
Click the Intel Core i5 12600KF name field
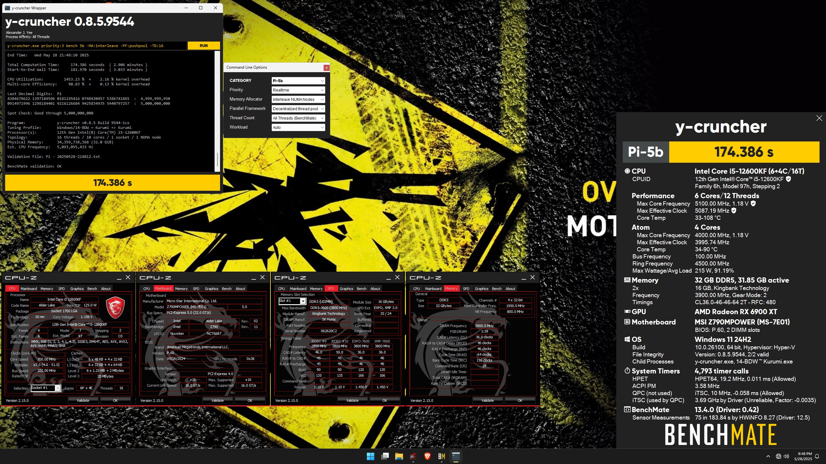point(64,300)
